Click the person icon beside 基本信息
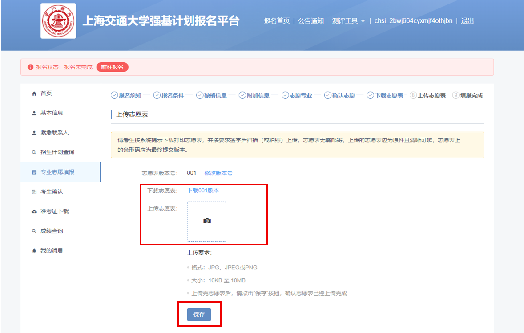This screenshot has height=333, width=524. tap(34, 113)
